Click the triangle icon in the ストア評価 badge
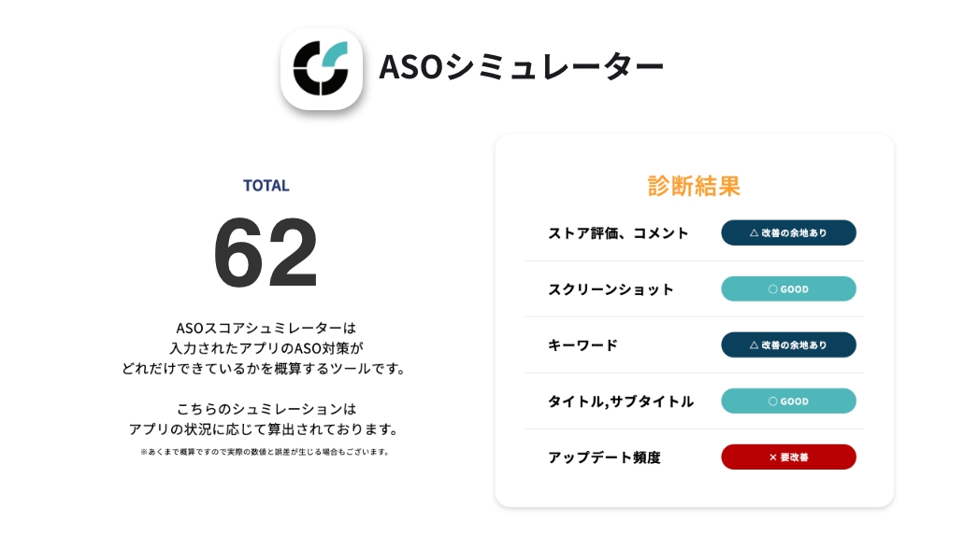 [754, 233]
